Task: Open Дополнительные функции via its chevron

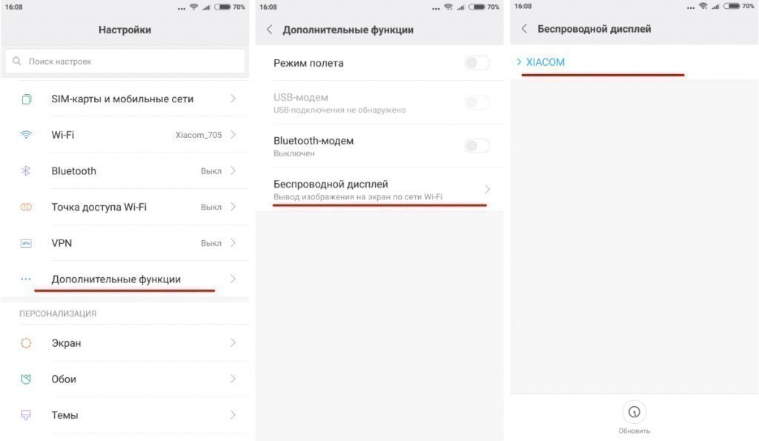Action: click(x=233, y=279)
